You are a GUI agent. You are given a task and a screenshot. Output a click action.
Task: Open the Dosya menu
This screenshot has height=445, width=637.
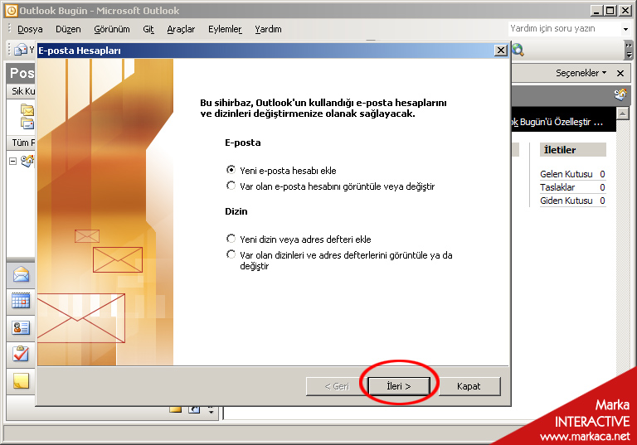(30, 29)
